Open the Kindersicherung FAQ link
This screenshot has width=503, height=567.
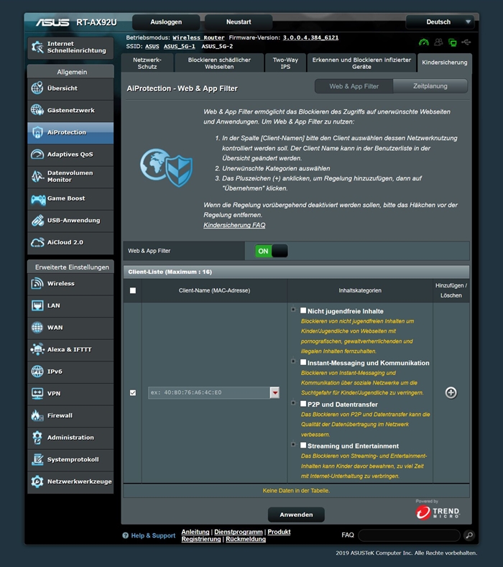234,225
